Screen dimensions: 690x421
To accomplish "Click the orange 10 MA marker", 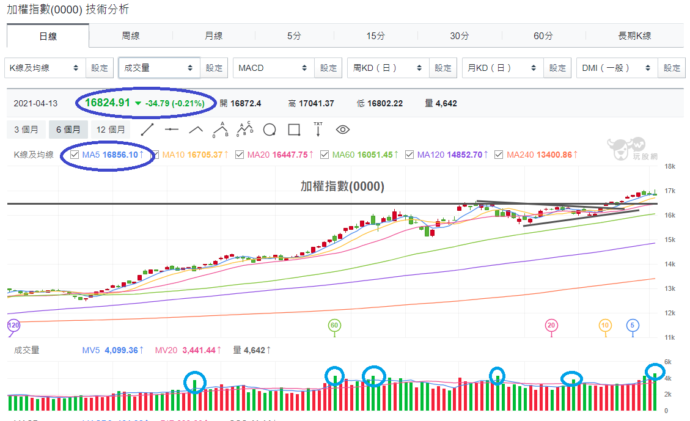I will (x=606, y=326).
